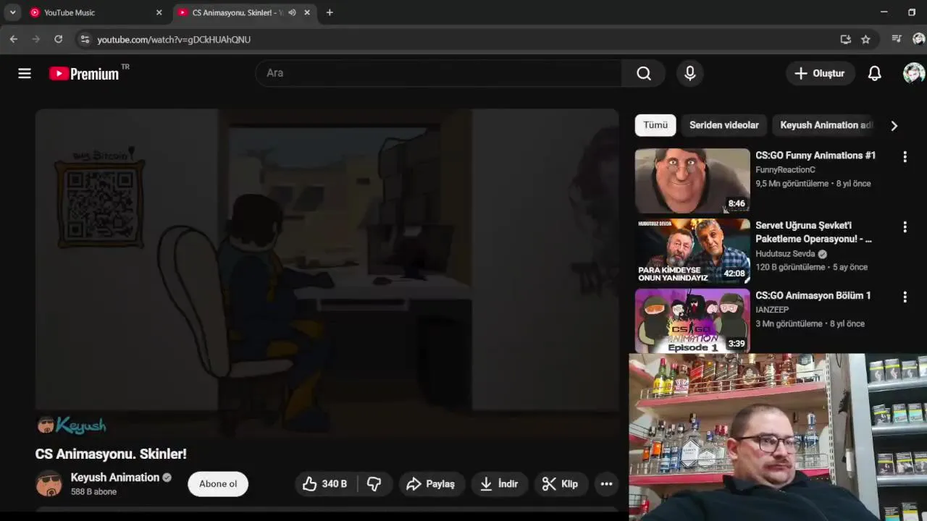Select the Seriden videolar chip
Screen dimensions: 927x521
(723, 125)
